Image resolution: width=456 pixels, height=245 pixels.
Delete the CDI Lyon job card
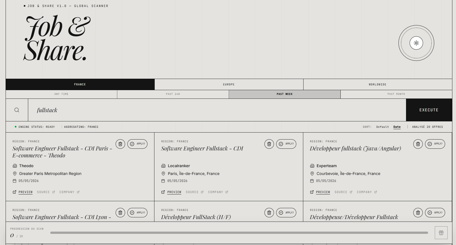click(120, 213)
